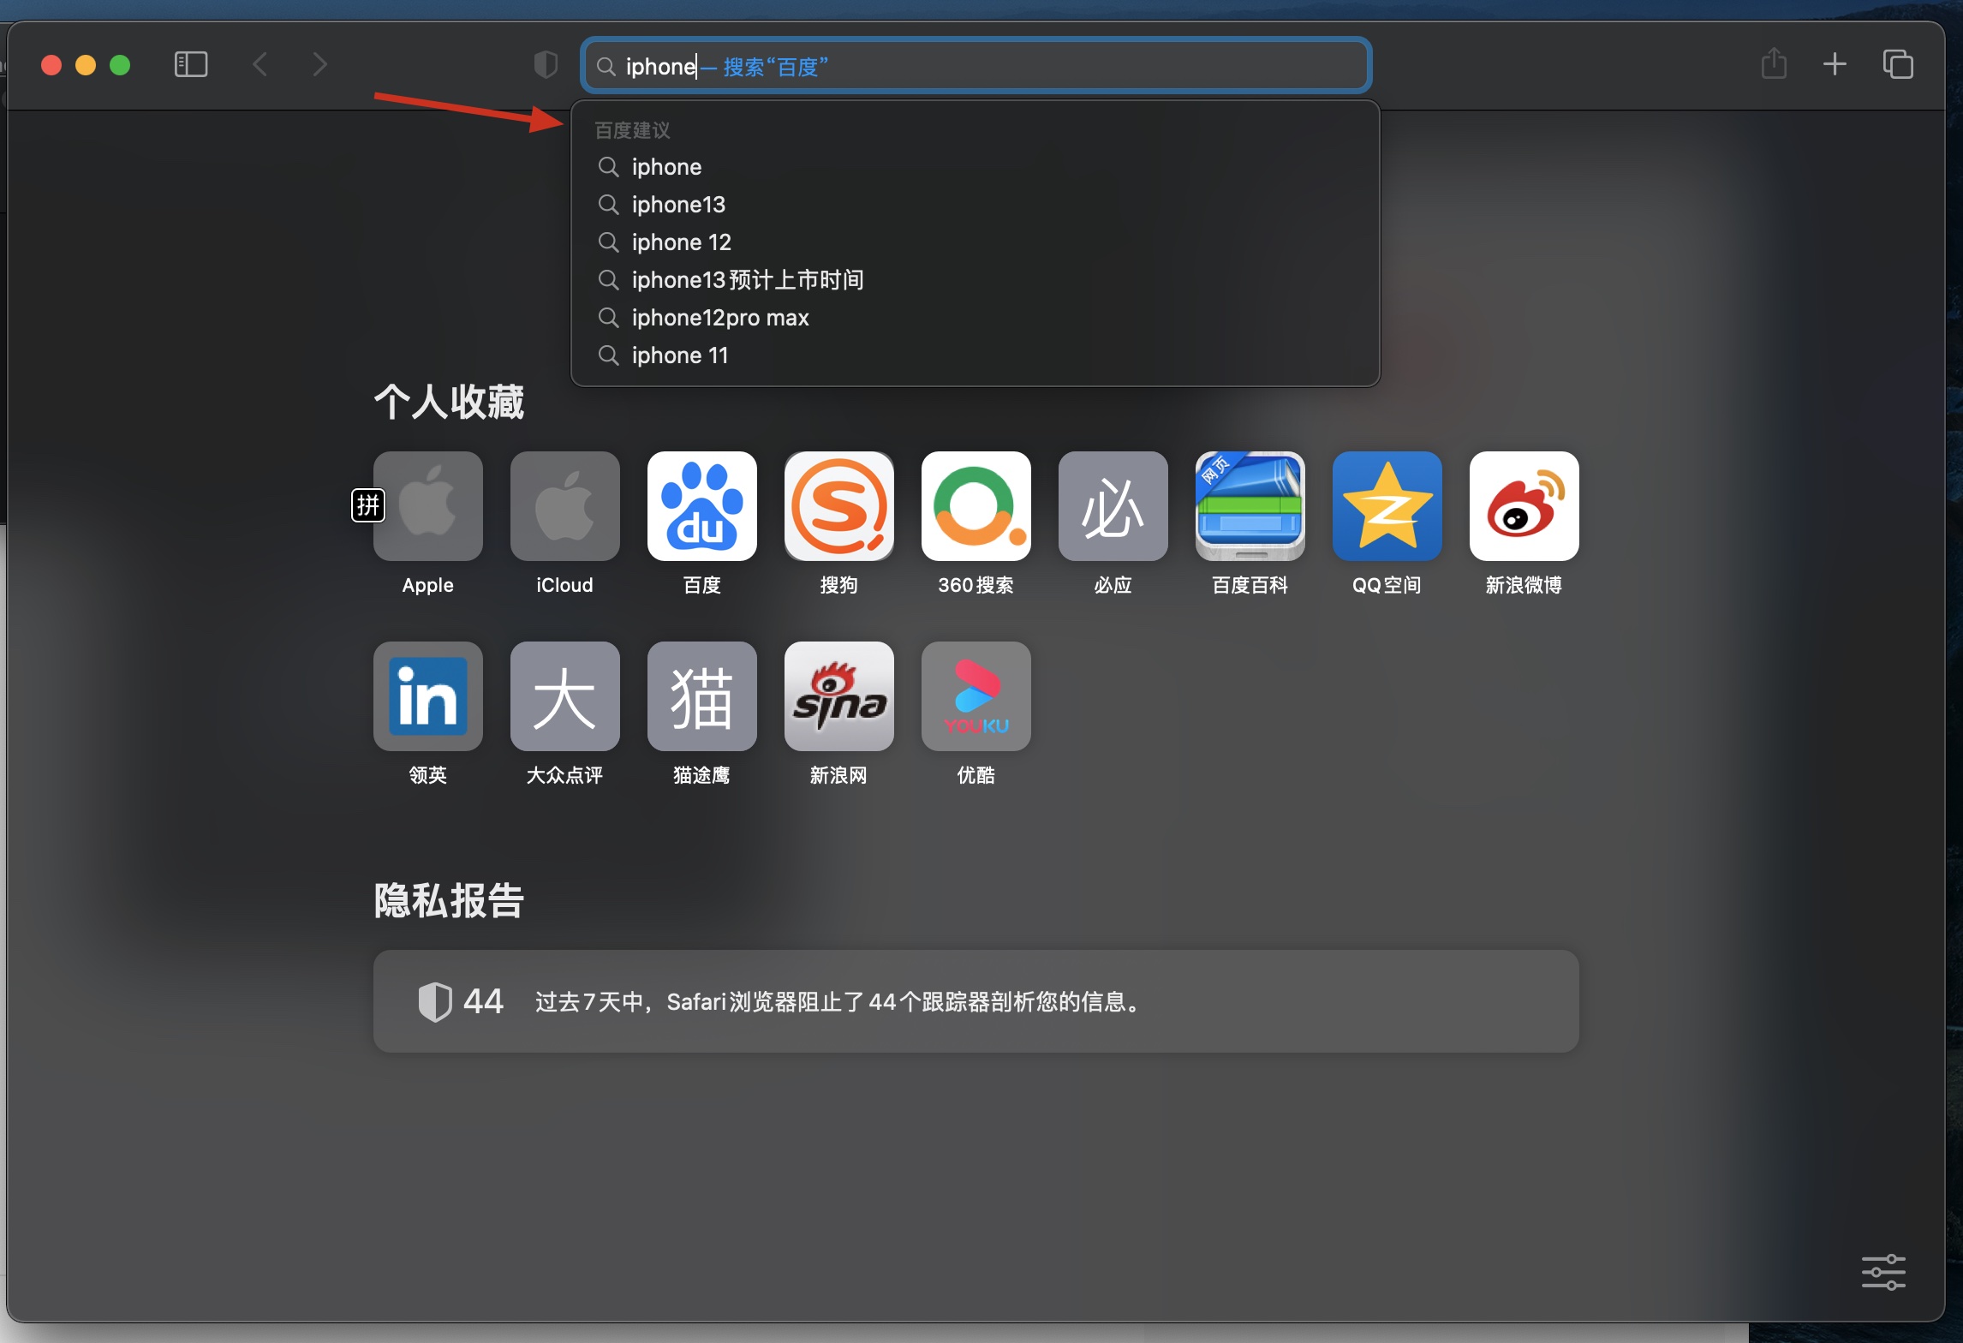The image size is (1963, 1343).
Task: Open Baidu from the favorites grid
Action: point(701,507)
